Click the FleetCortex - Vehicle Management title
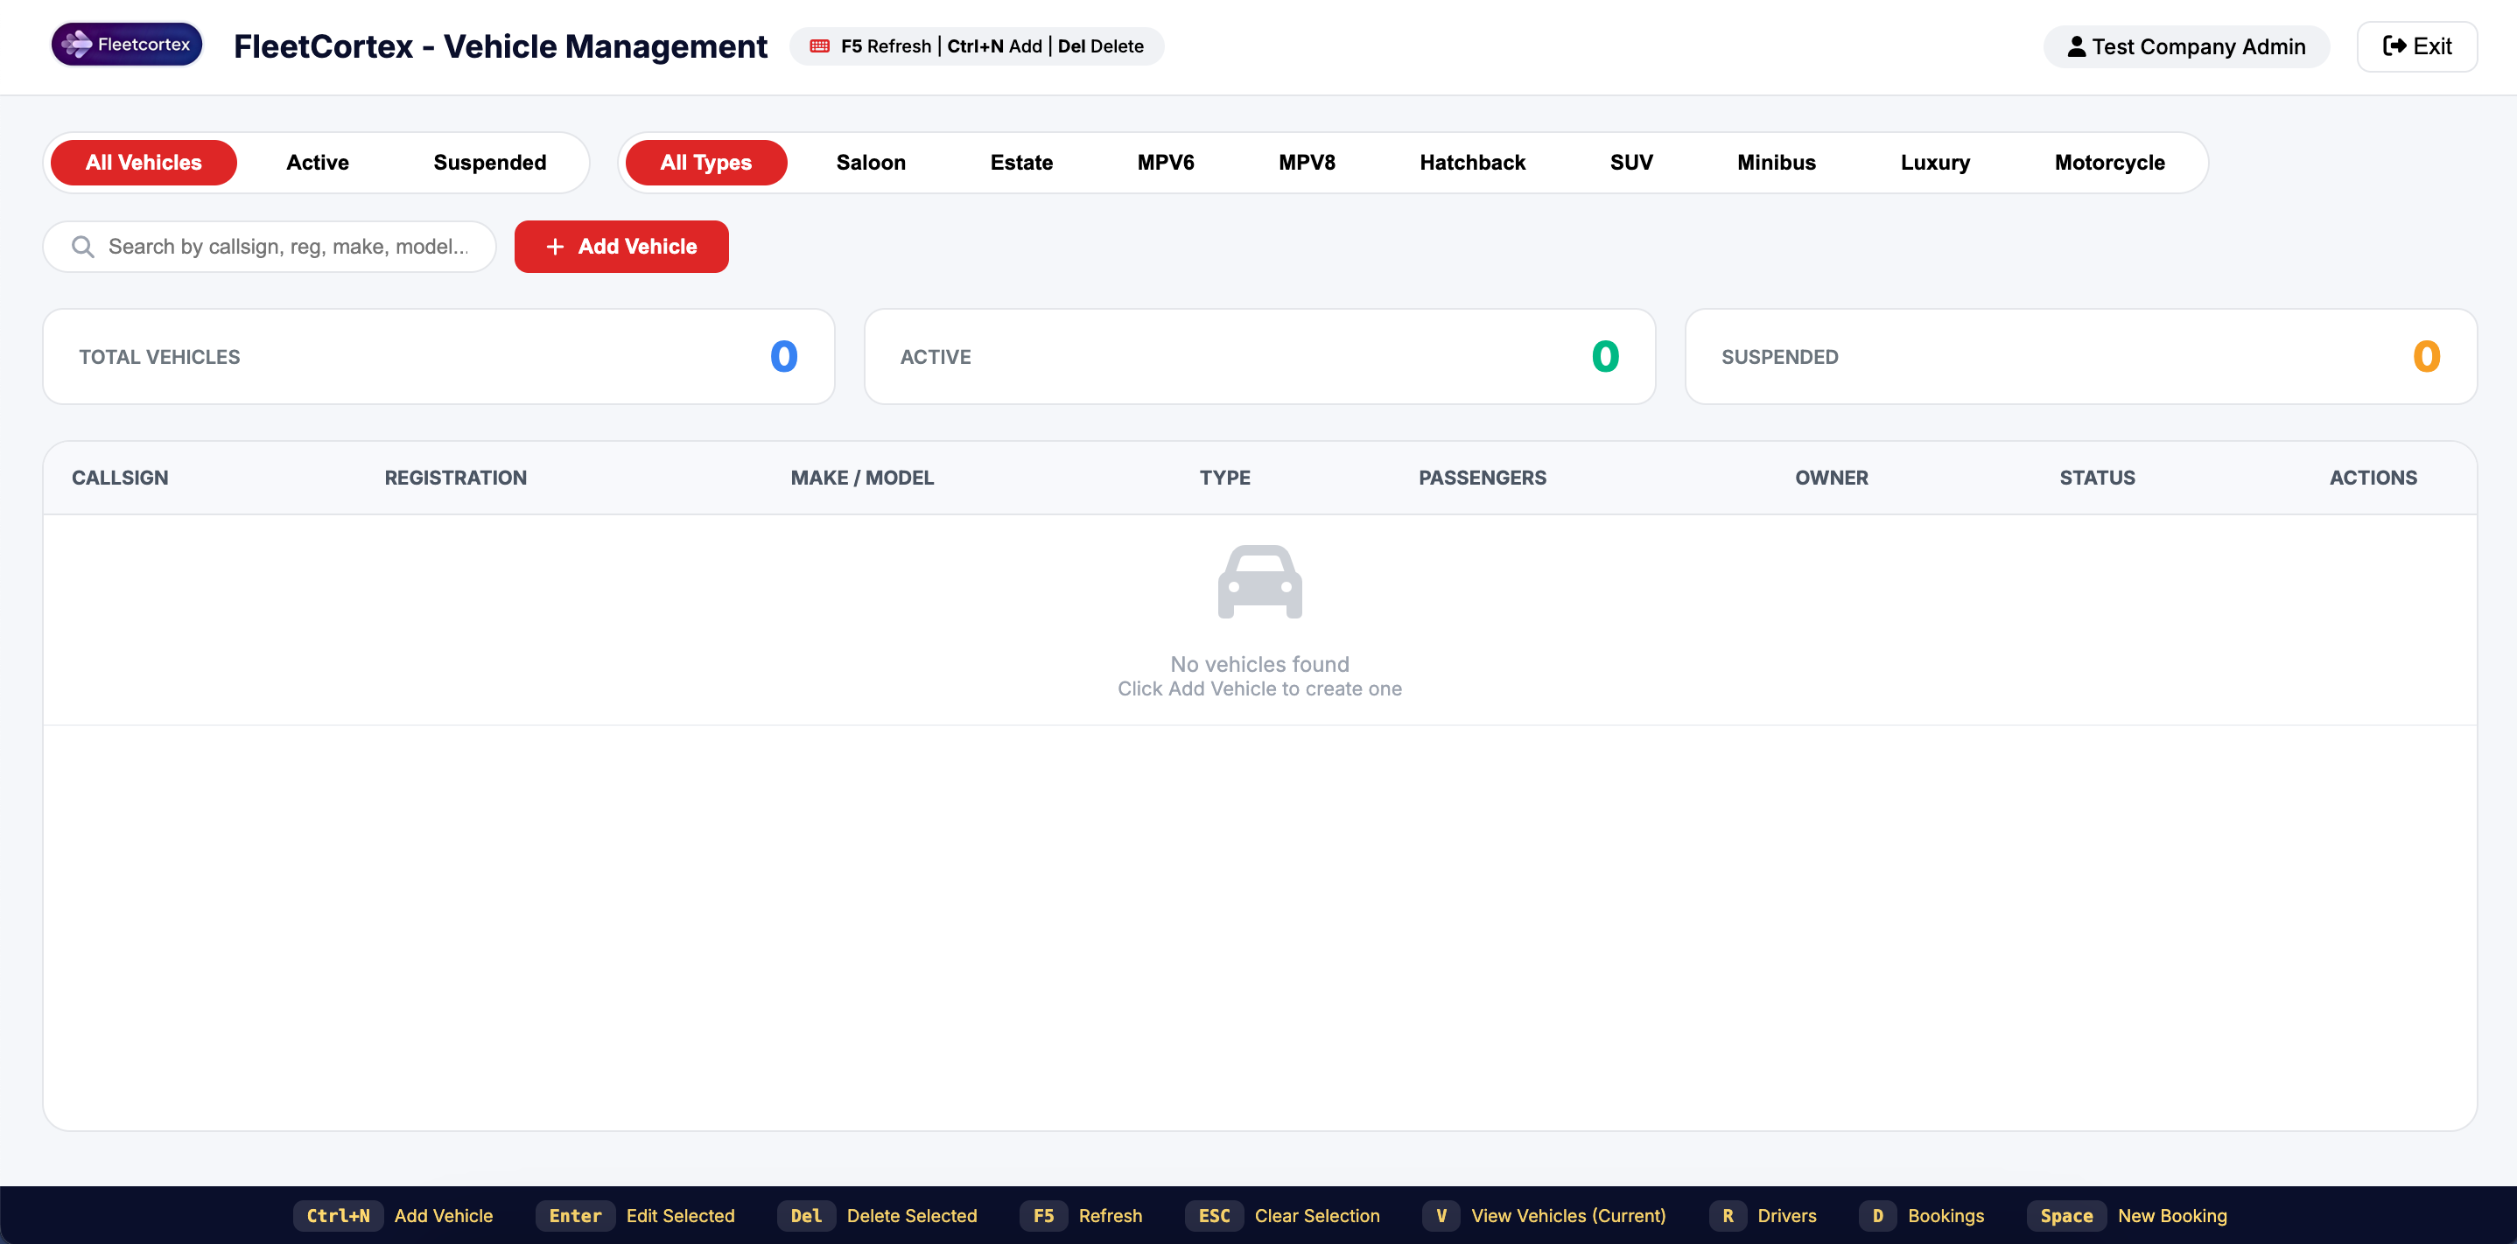2517x1244 pixels. [x=501, y=45]
